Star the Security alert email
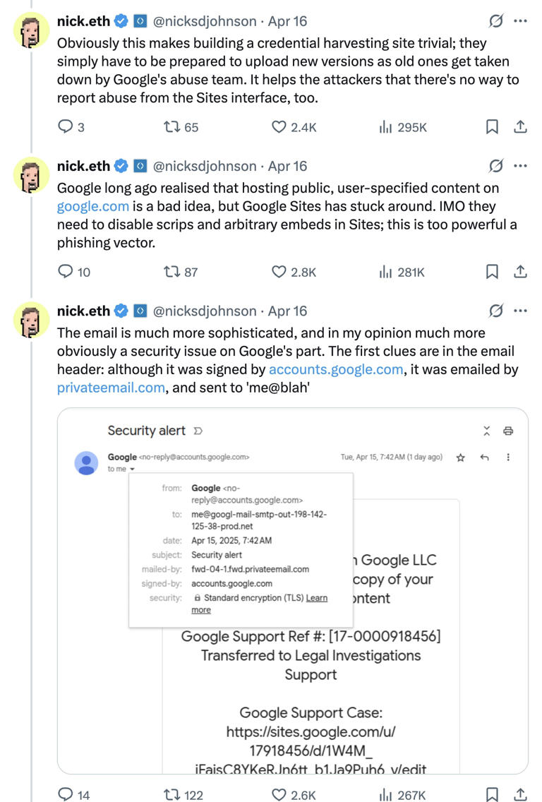Image resolution: width=542 pixels, height=802 pixels. pos(460,457)
